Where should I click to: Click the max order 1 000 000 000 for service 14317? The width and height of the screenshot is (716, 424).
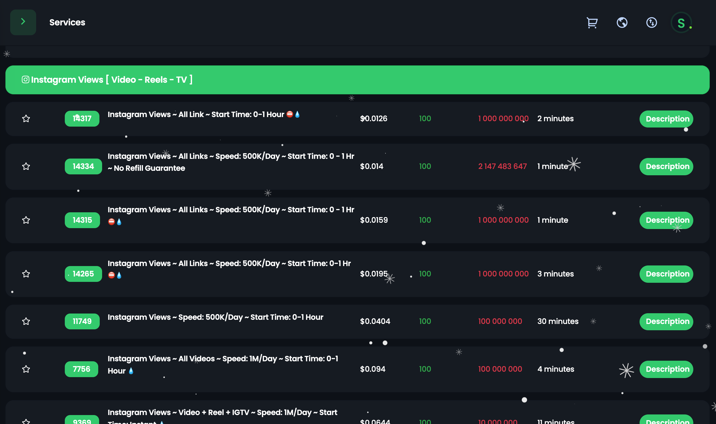pyautogui.click(x=503, y=119)
